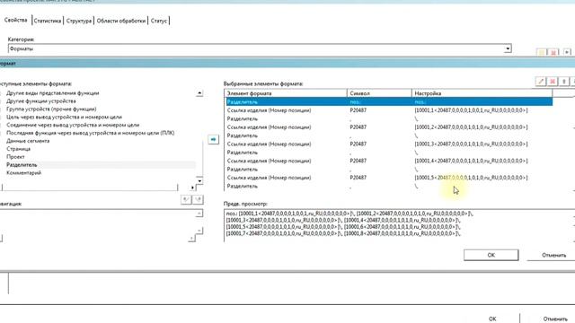Select the highlighted Разделитель row in table
575x323 pixels.
388,101
